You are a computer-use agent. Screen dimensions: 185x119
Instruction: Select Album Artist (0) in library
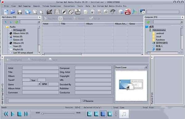pos(21,33)
